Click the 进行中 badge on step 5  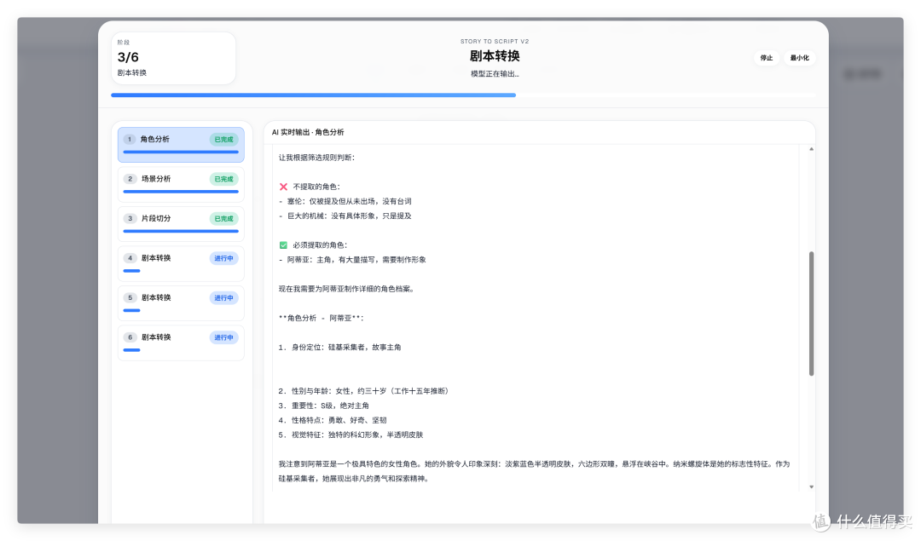(x=223, y=298)
